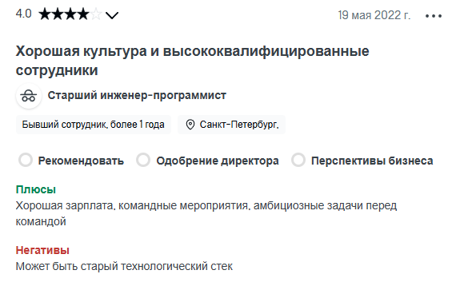Select the Рекомендовать circle indicator
The height and width of the screenshot is (290, 464).
(x=26, y=160)
